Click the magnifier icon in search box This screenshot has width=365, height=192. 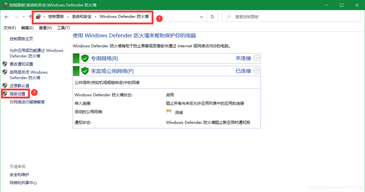pyautogui.click(x=229, y=17)
